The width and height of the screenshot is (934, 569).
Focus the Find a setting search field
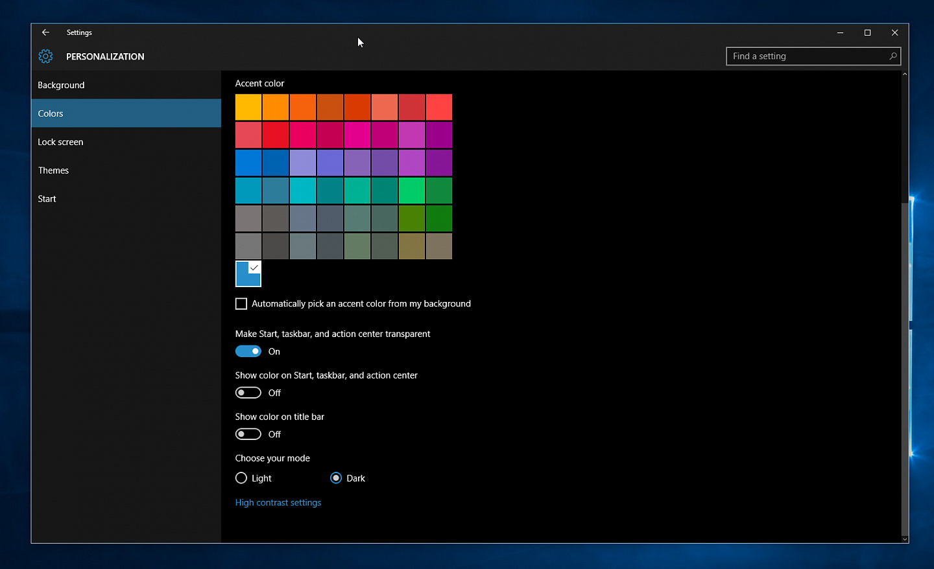coord(813,56)
